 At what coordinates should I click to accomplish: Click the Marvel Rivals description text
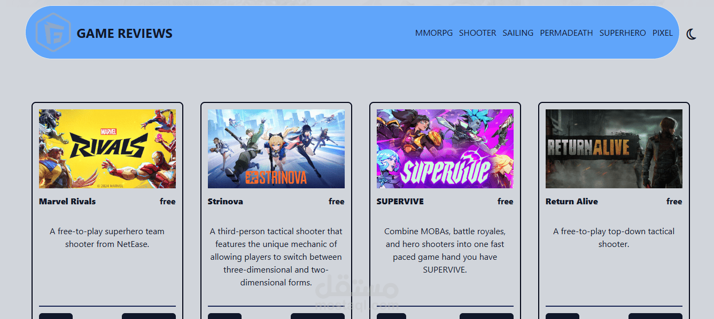coord(107,238)
